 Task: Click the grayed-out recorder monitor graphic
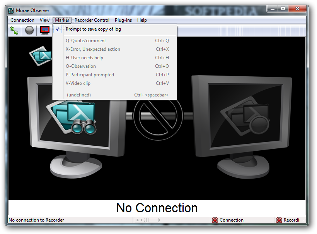tap(242, 127)
